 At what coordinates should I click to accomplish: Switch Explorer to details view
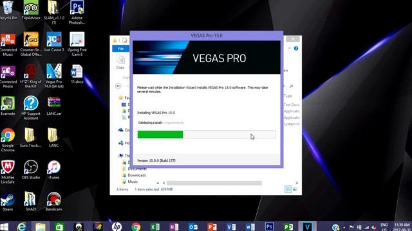click(288, 189)
